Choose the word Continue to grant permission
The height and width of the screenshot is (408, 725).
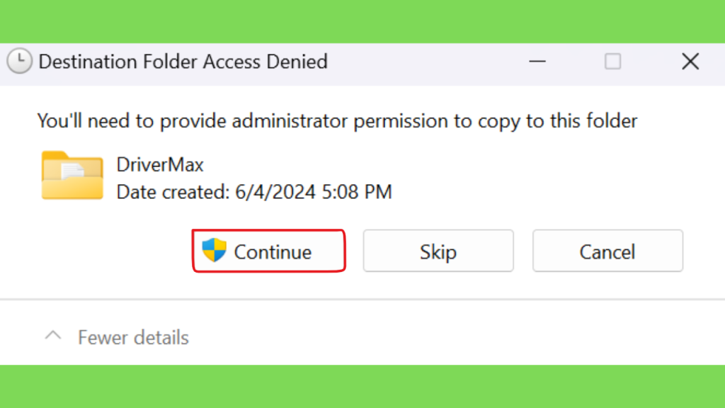coord(273,252)
